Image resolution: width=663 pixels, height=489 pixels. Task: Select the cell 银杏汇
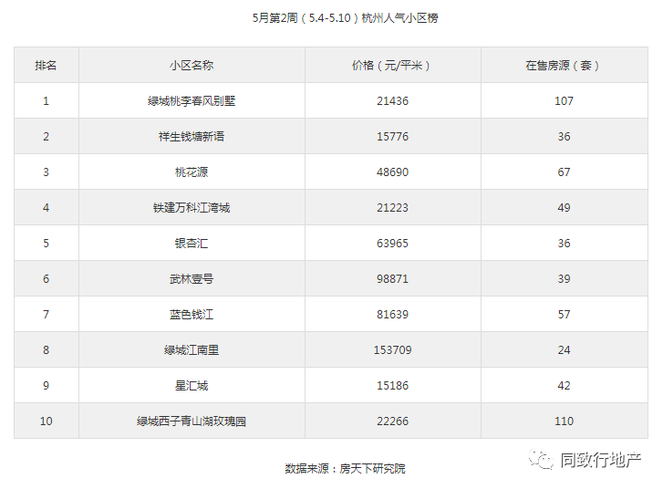point(192,244)
